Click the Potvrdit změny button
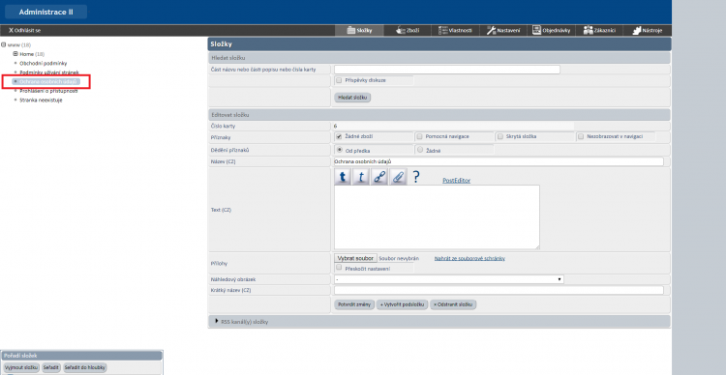 point(354,304)
